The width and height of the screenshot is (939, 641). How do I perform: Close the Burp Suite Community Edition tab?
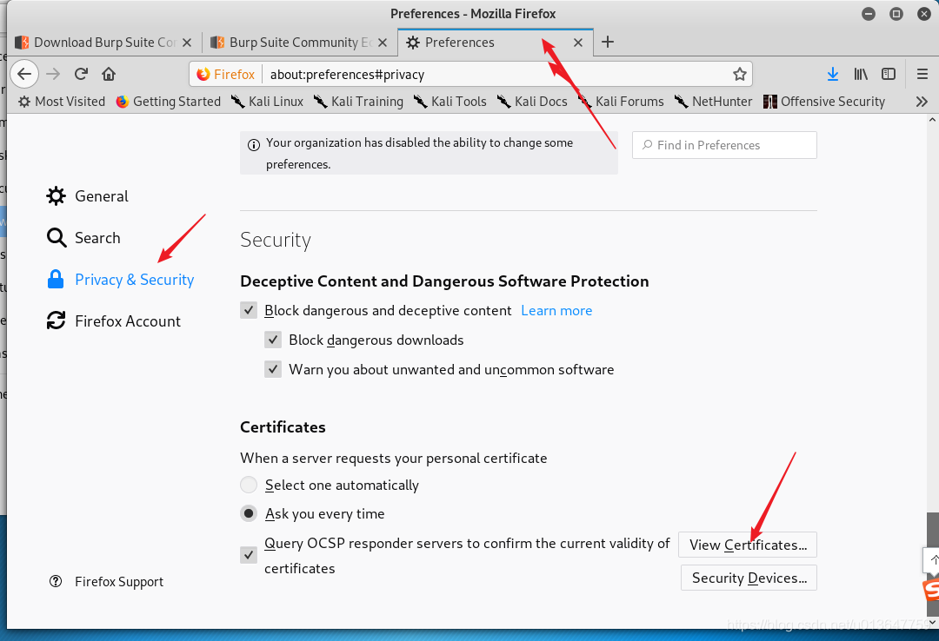tap(383, 43)
